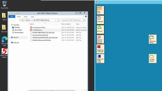162x91 pixels.
Task: Click the horizontal scrollbar in the file list
Action: pyautogui.click(x=52, y=90)
